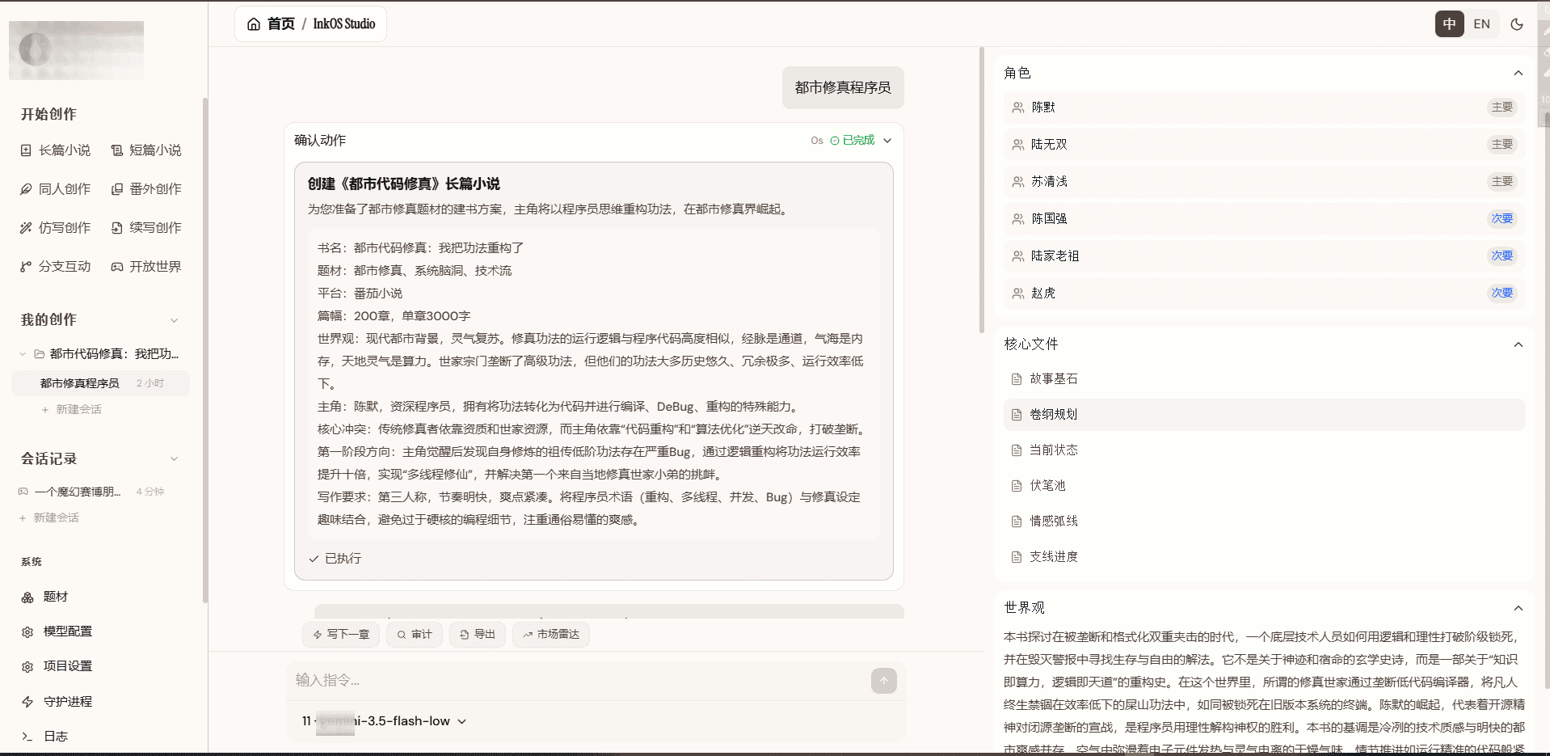Click chat panel vertical scrollbar

[982, 190]
